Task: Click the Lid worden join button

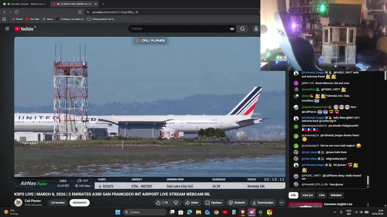Action: point(58,203)
